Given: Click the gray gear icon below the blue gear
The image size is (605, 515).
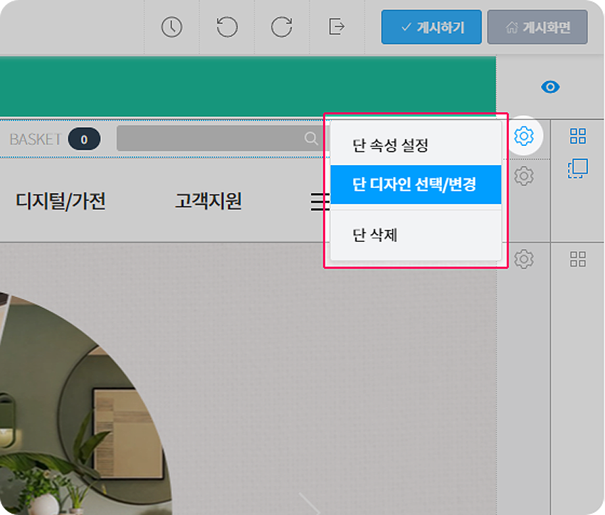Looking at the screenshot, I should [525, 174].
